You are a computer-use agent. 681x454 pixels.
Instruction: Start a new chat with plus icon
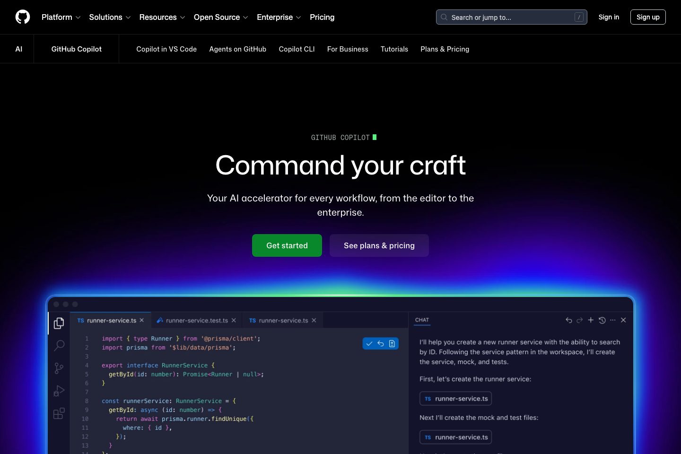[x=591, y=320]
